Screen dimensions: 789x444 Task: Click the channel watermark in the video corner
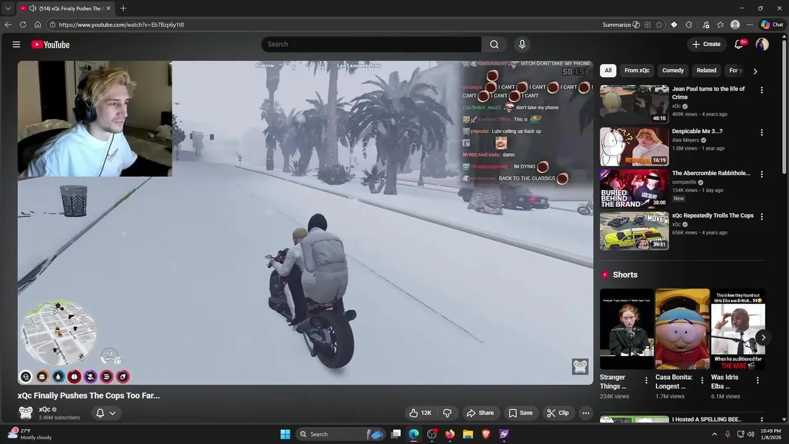click(580, 366)
